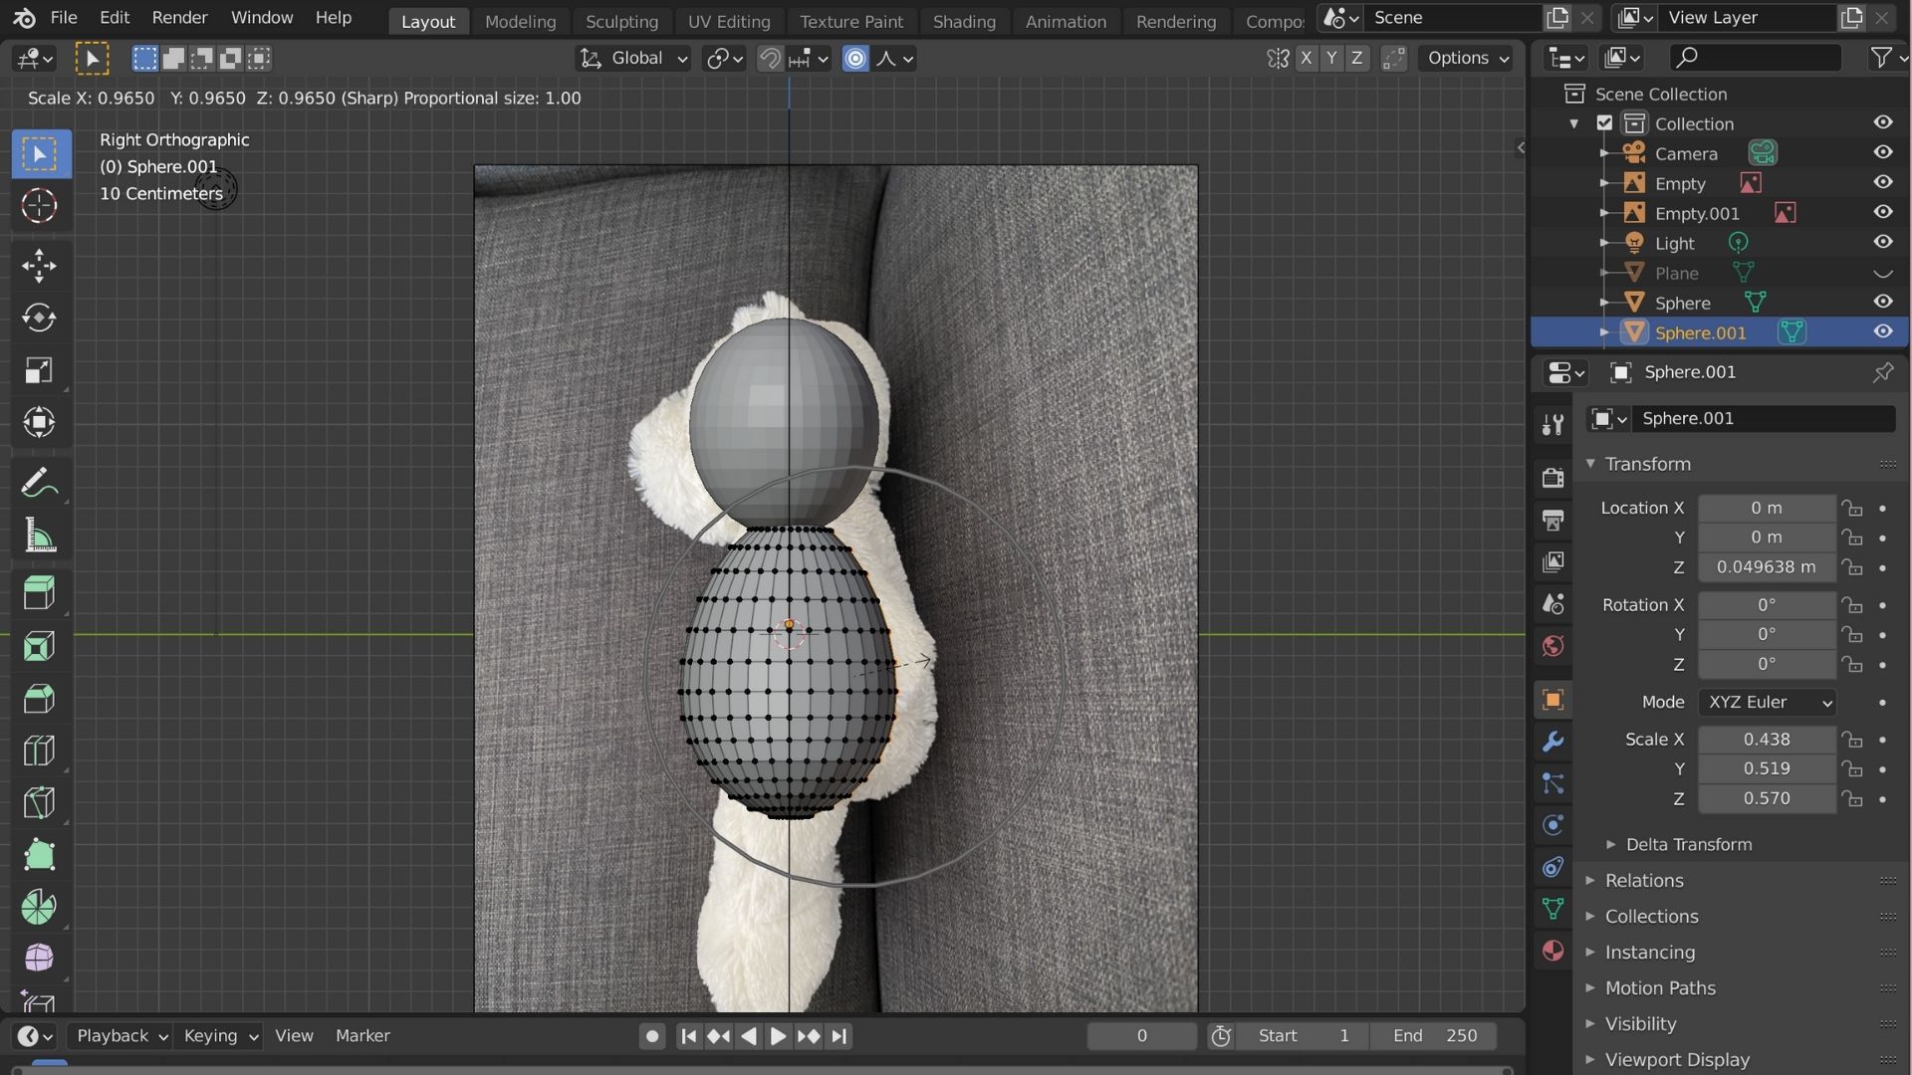This screenshot has width=1912, height=1075.
Task: Hide the Sphere object in the outliner
Action: 1883,302
